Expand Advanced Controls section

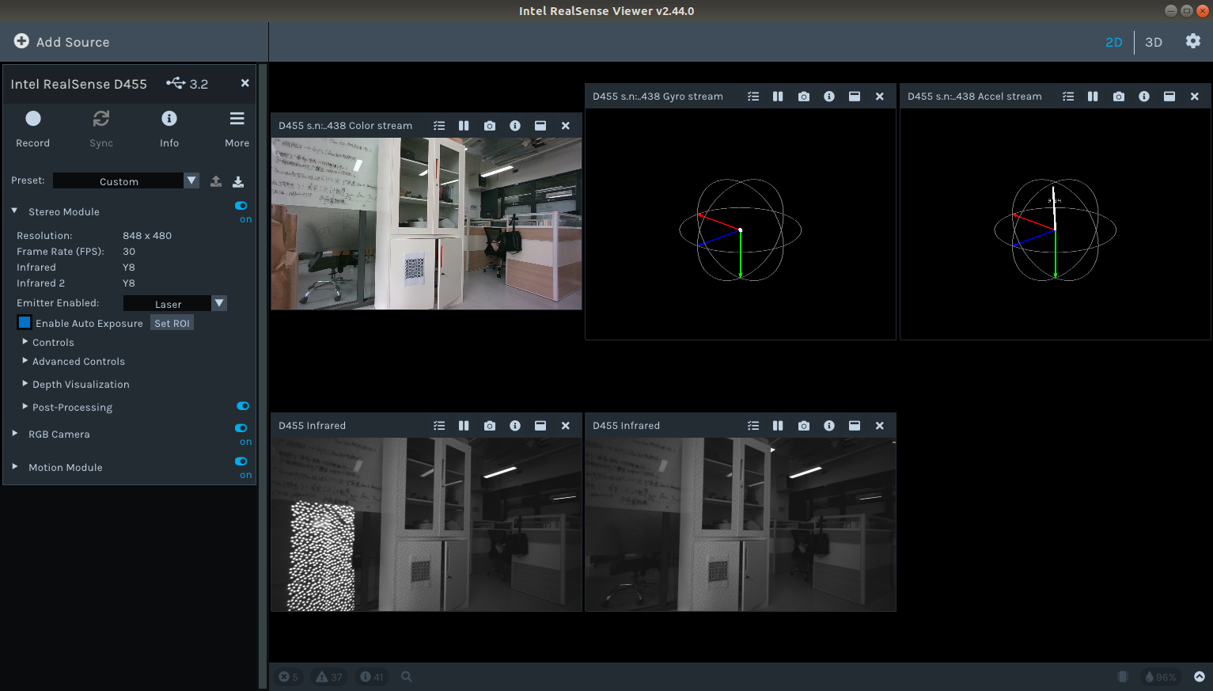[x=25, y=361]
